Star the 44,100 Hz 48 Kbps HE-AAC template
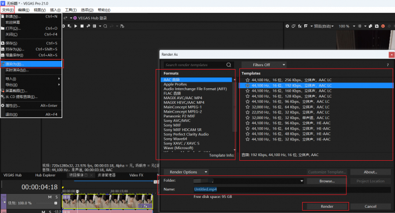Screen dimensions: 395x213 (247, 134)
